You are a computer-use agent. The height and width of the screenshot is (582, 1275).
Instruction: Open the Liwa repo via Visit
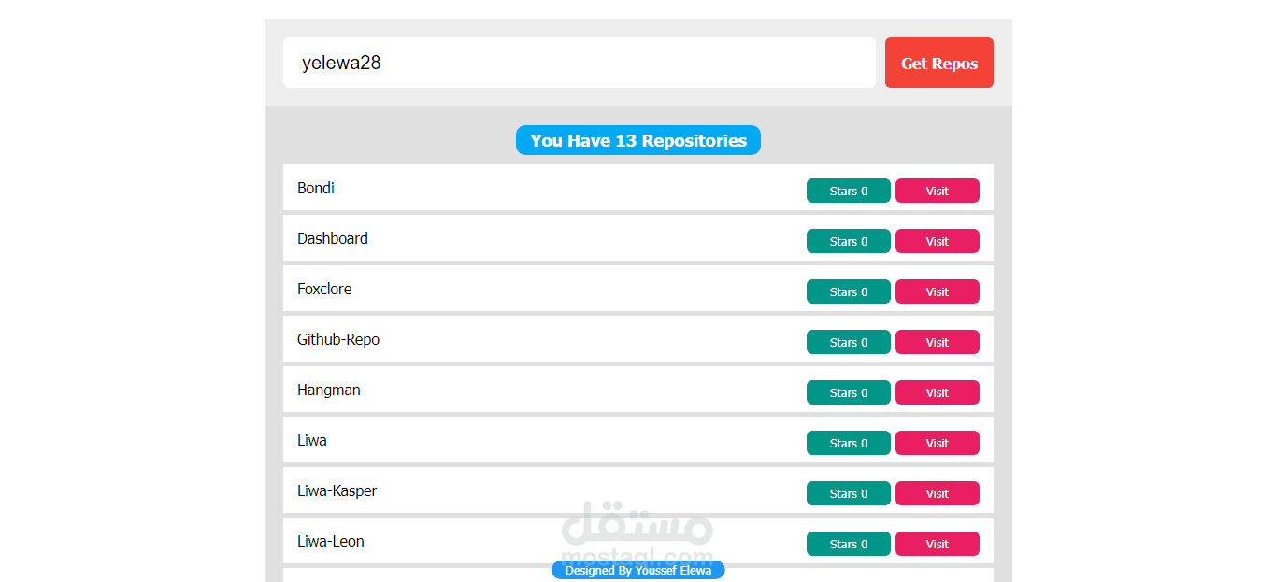click(937, 443)
